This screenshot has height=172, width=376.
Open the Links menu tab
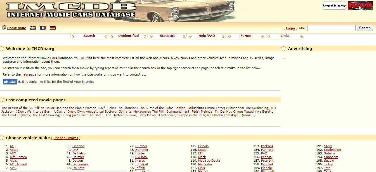[285, 36]
